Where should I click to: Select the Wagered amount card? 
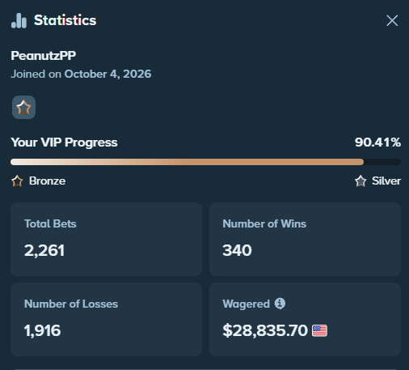pos(305,319)
